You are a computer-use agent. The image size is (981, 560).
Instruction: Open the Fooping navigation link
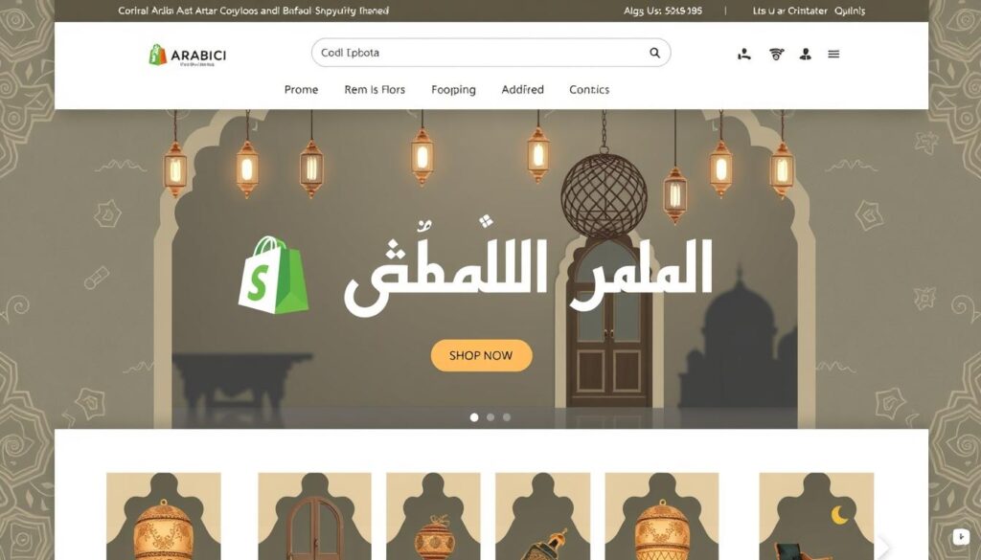pyautogui.click(x=453, y=90)
